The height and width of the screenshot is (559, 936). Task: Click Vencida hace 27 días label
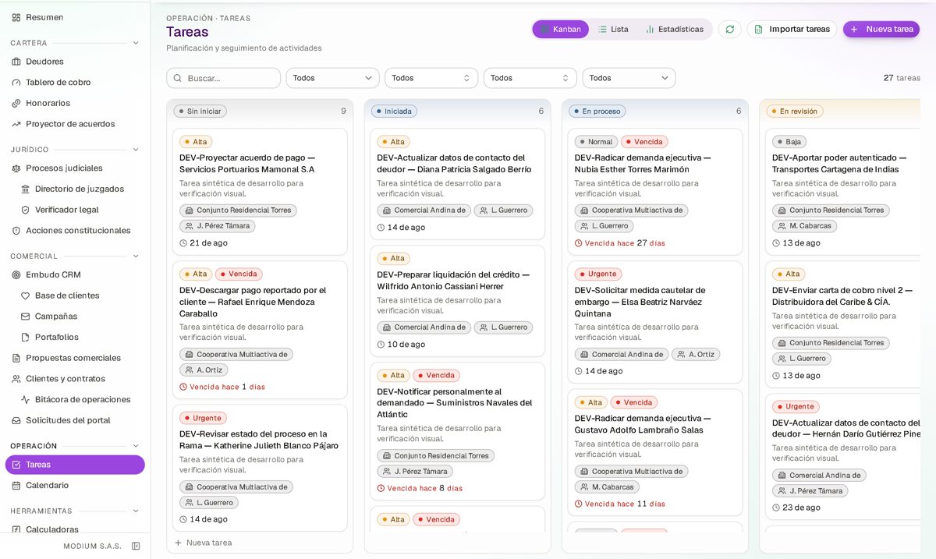tap(620, 243)
